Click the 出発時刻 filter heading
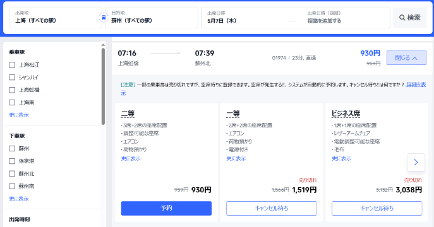Image resolution: width=434 pixels, height=227 pixels. pyautogui.click(x=20, y=219)
